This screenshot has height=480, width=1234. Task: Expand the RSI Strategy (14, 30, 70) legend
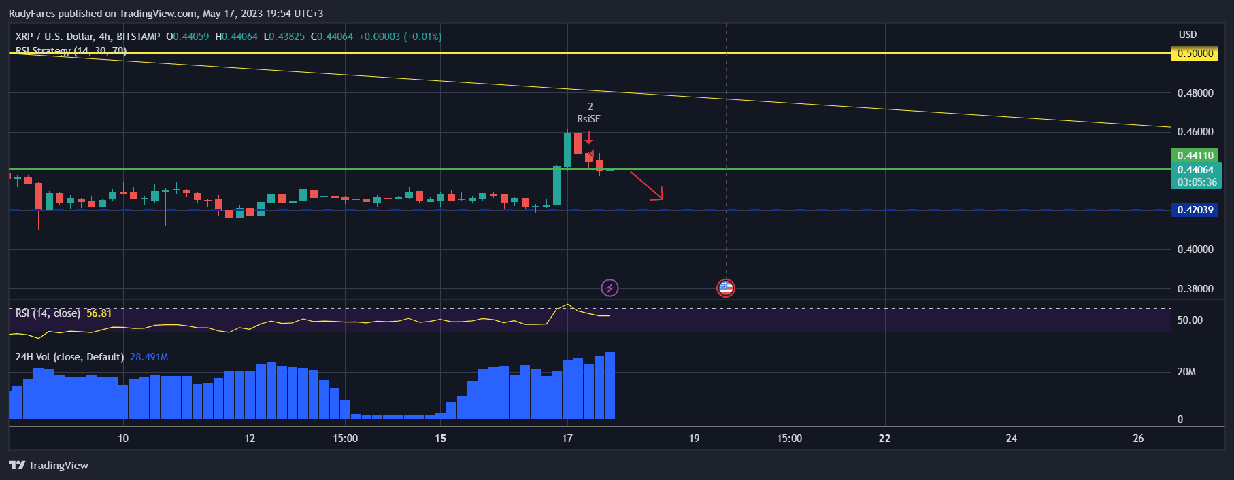71,51
